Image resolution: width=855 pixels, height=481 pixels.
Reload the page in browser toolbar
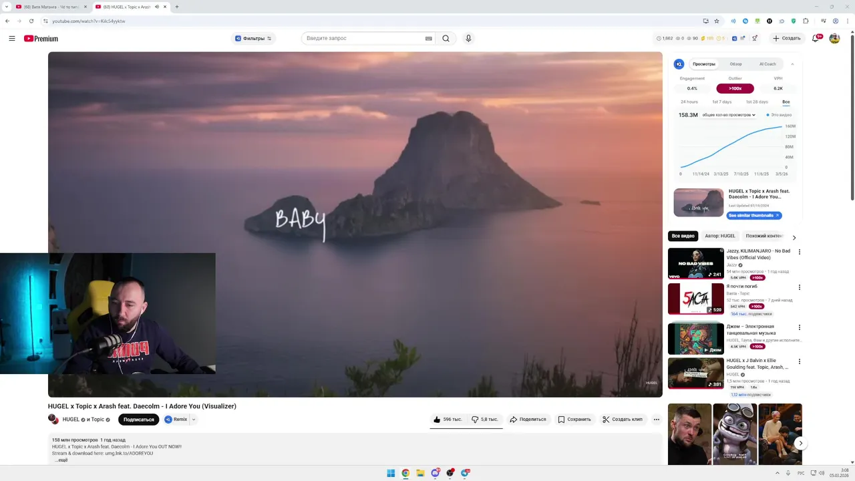[x=31, y=21]
